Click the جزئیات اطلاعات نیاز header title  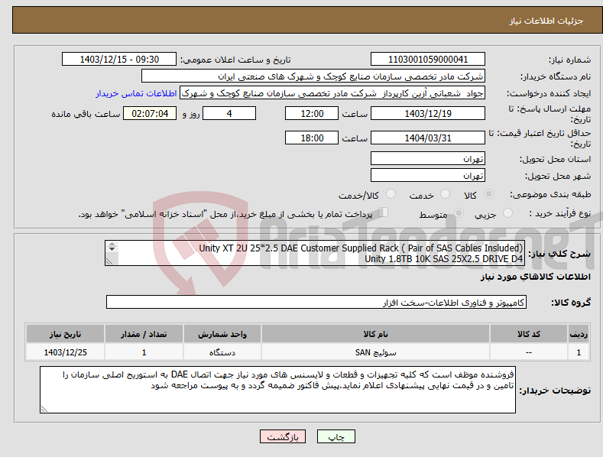pyautogui.click(x=546, y=21)
